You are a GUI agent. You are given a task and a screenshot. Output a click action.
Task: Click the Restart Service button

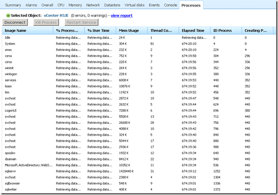tap(82, 22)
